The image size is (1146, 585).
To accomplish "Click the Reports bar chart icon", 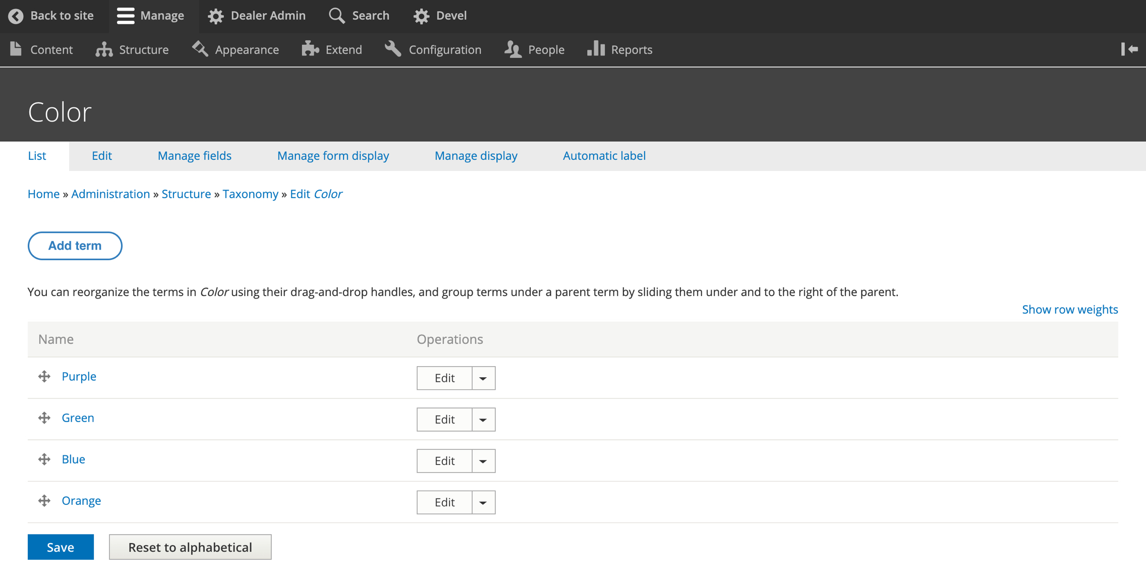I will tap(596, 48).
